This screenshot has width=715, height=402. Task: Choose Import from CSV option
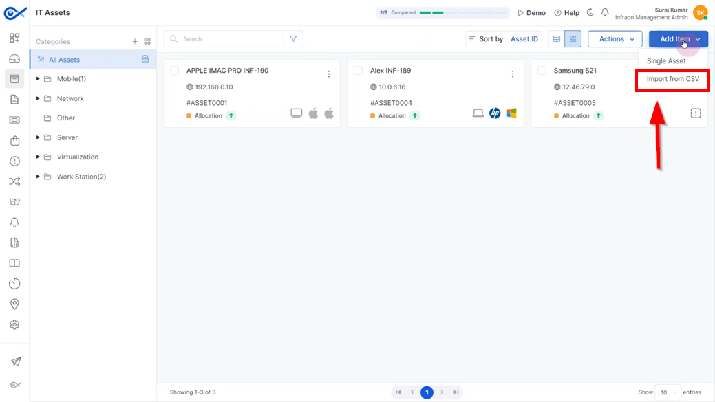672,79
